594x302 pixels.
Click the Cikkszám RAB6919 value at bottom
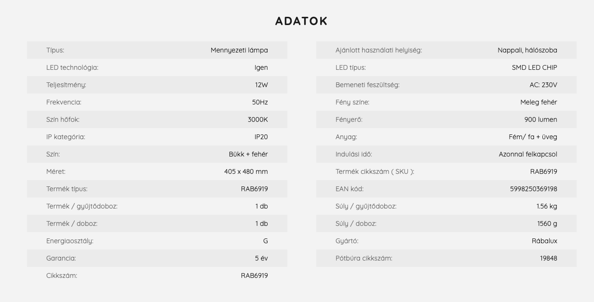[x=255, y=276]
